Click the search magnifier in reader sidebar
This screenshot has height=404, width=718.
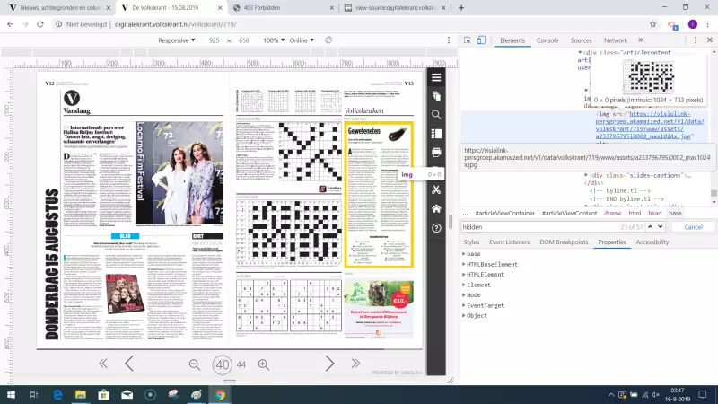coord(436,115)
